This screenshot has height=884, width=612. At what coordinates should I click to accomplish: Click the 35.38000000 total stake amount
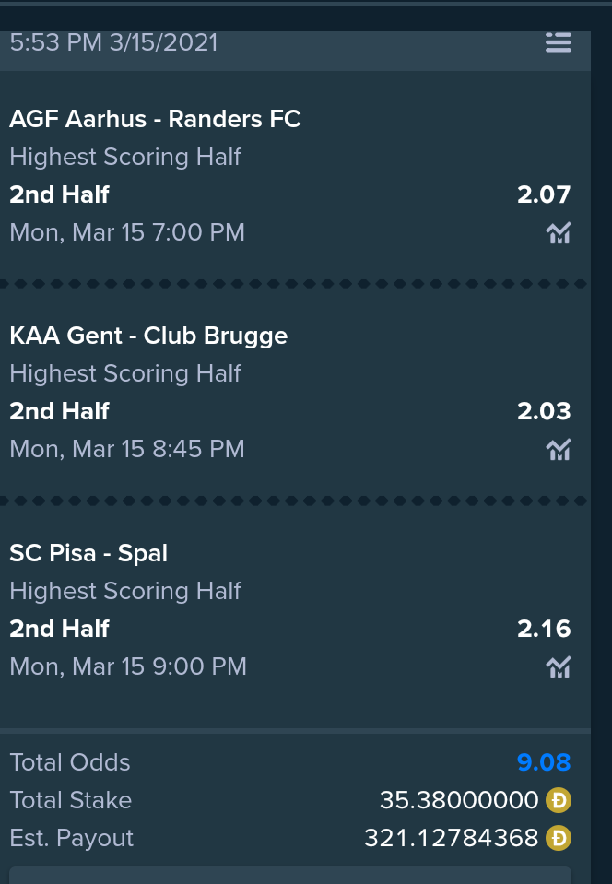[459, 800]
